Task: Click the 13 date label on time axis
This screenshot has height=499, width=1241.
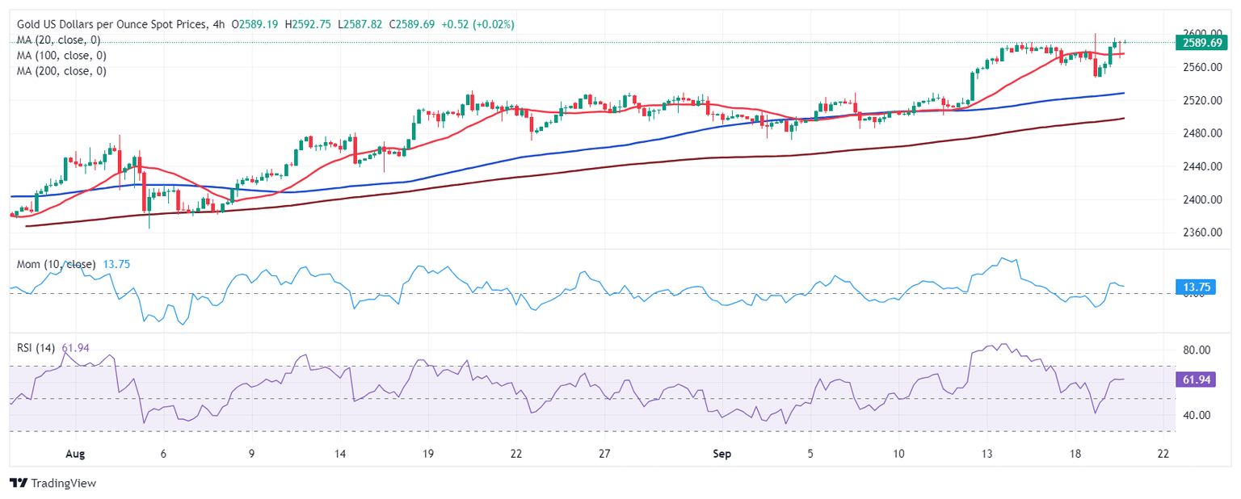Action: 986,454
